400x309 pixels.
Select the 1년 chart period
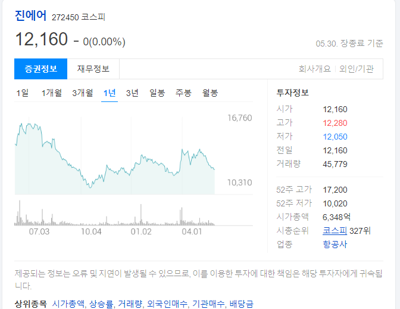pyautogui.click(x=110, y=93)
